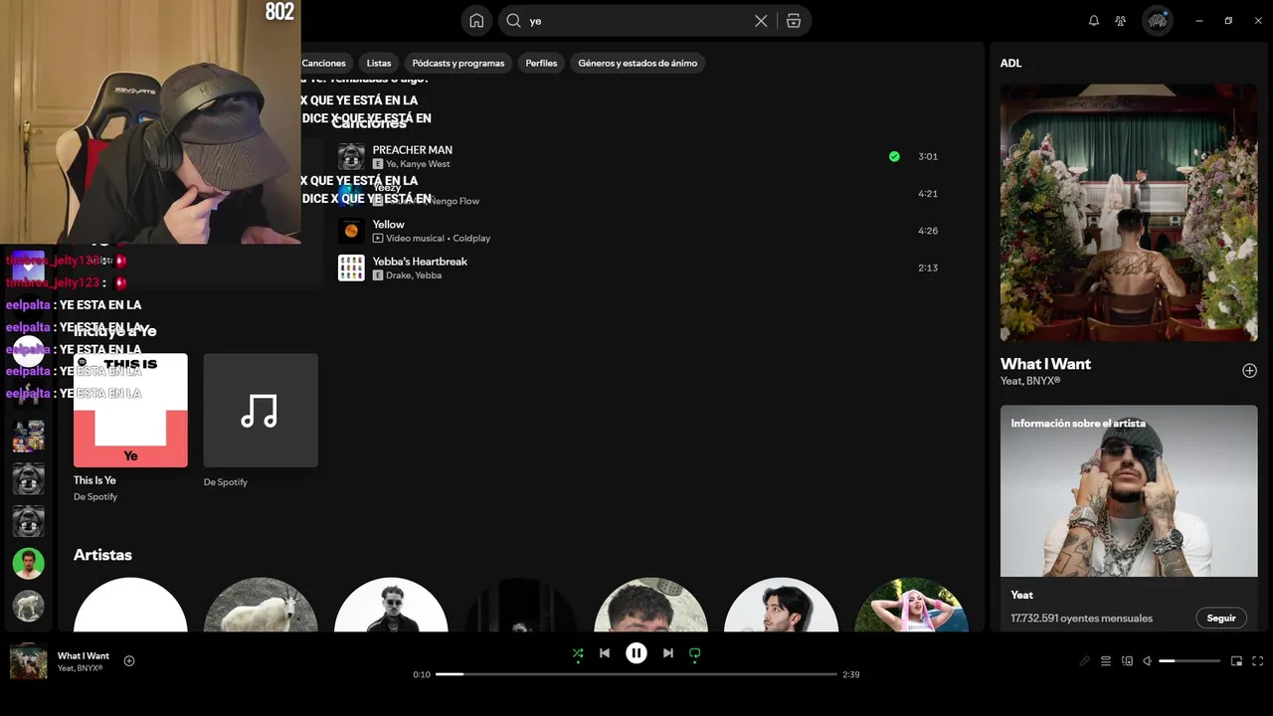Toggle repeat in the player bar

point(695,653)
